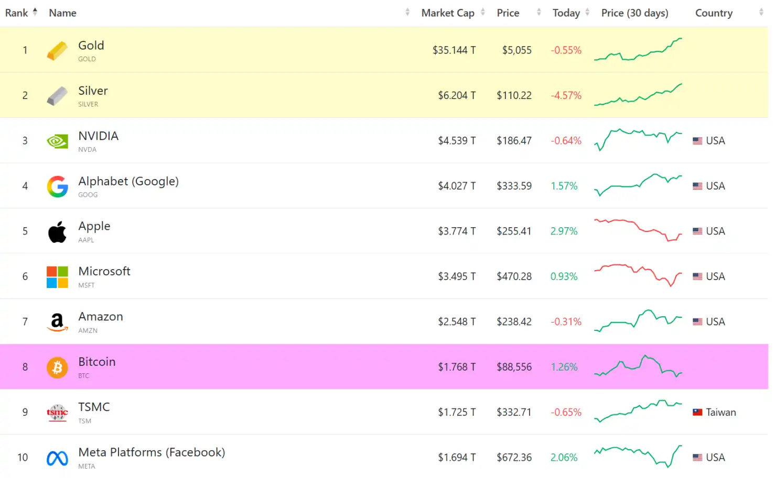Viewport: 775px width, 478px height.
Task: Click the Alphabet Google logo
Action: pos(57,186)
